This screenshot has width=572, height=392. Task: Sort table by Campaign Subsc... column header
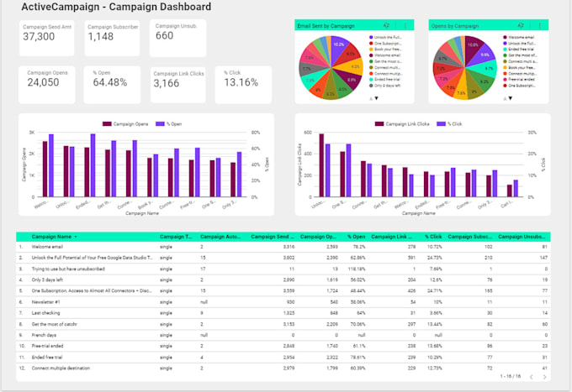tap(470, 237)
